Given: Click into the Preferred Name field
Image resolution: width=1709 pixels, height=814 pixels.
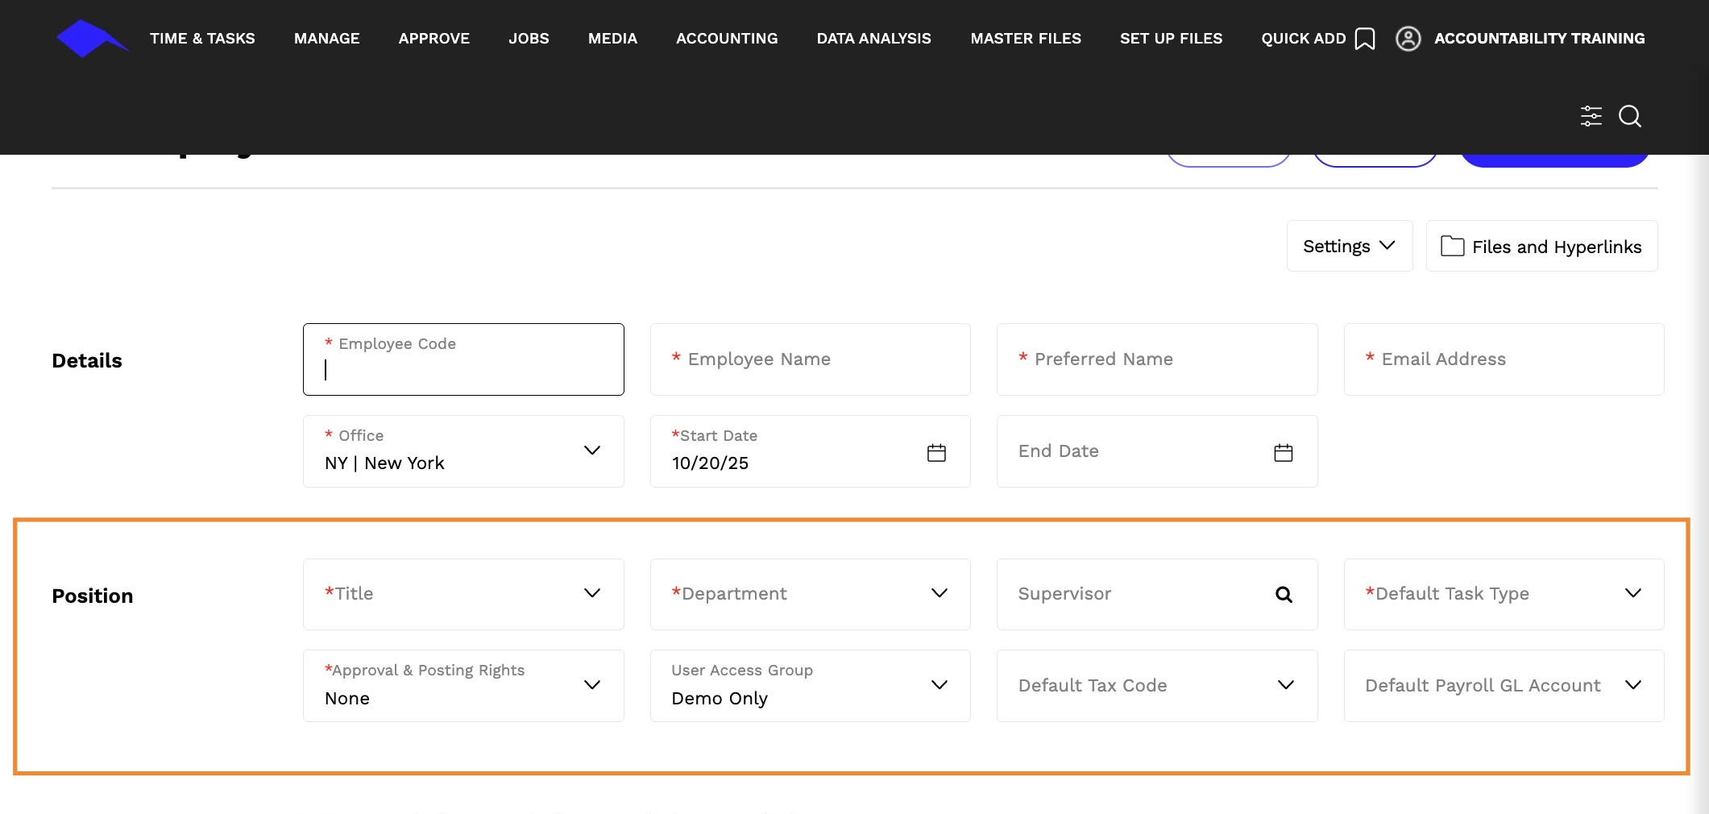Looking at the screenshot, I should 1157,359.
